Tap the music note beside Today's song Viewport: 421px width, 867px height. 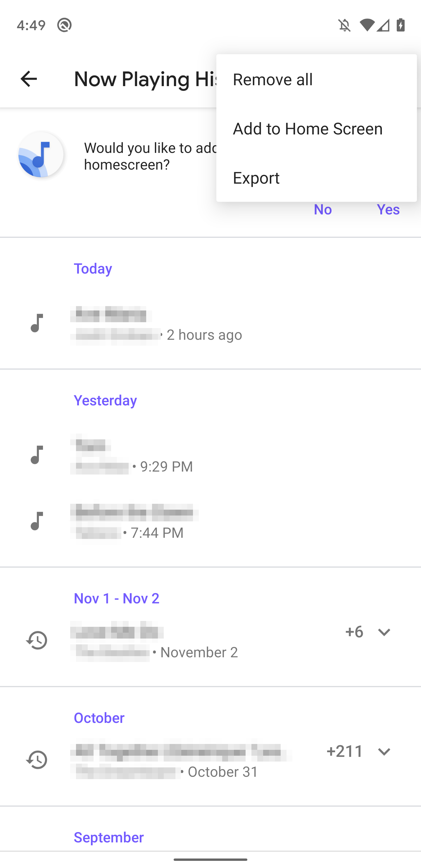(x=37, y=323)
